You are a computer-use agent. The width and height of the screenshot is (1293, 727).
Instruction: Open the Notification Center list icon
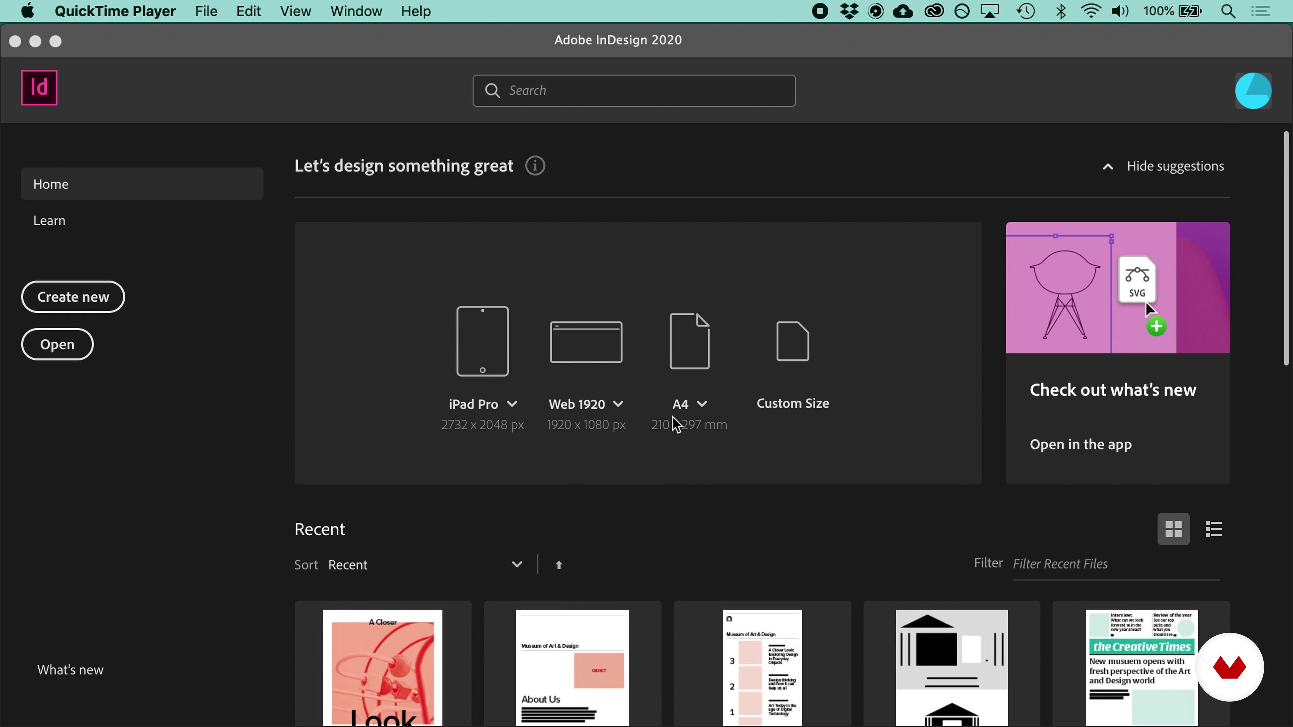(x=1260, y=11)
